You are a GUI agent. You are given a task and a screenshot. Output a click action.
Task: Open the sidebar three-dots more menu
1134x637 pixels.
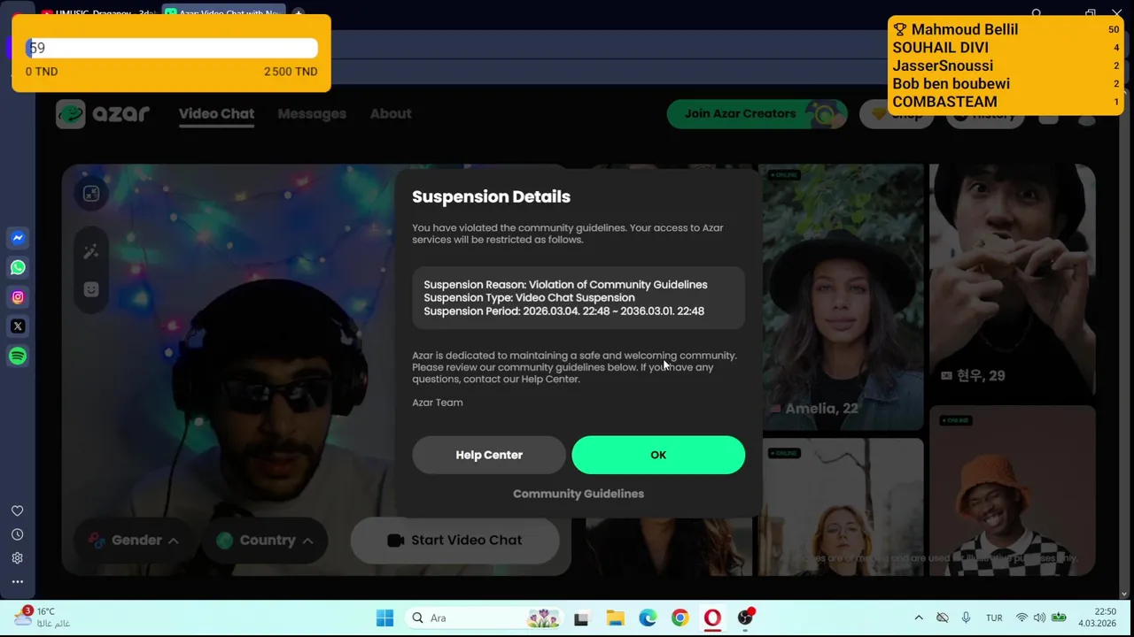(x=17, y=581)
